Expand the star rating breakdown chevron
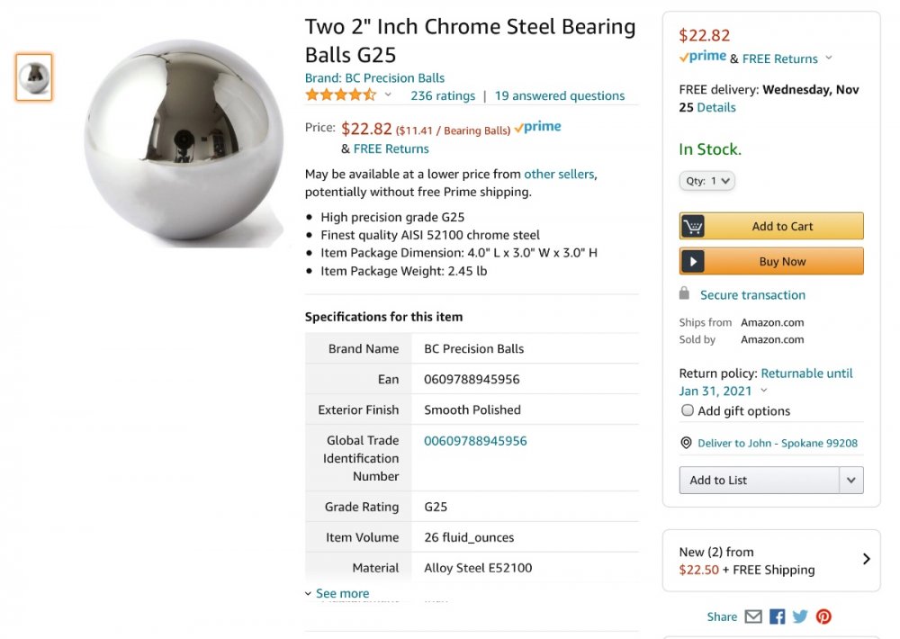 pos(388,95)
